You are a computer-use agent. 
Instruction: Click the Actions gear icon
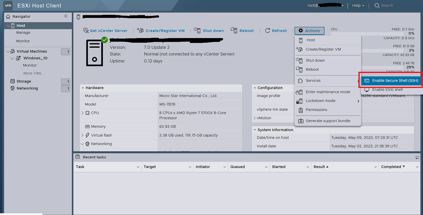coord(301,31)
